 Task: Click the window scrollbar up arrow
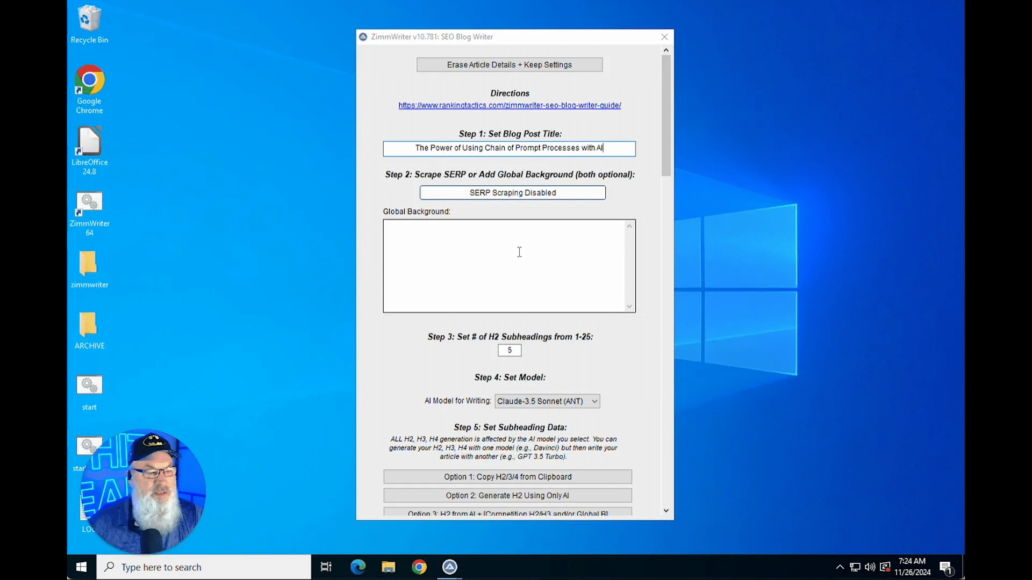(x=666, y=50)
